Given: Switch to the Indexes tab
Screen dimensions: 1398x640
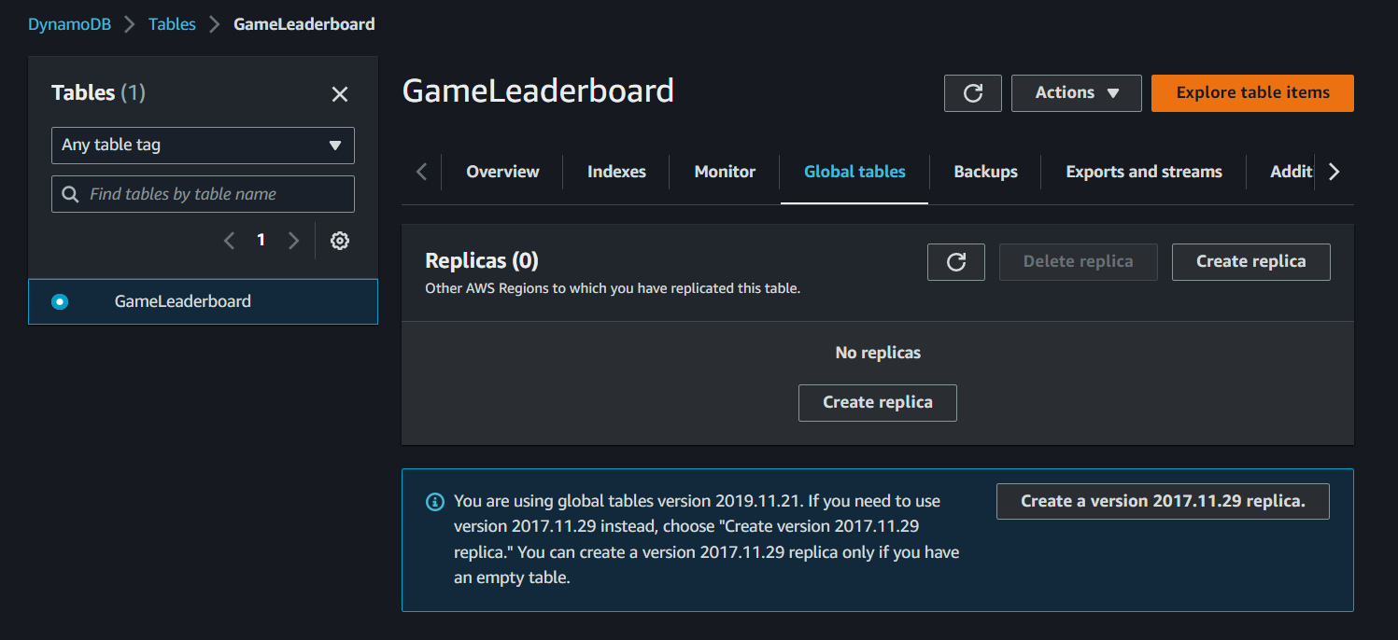Looking at the screenshot, I should [616, 172].
